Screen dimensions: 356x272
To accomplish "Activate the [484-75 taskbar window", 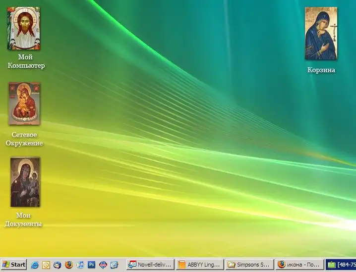I will 341,265.
